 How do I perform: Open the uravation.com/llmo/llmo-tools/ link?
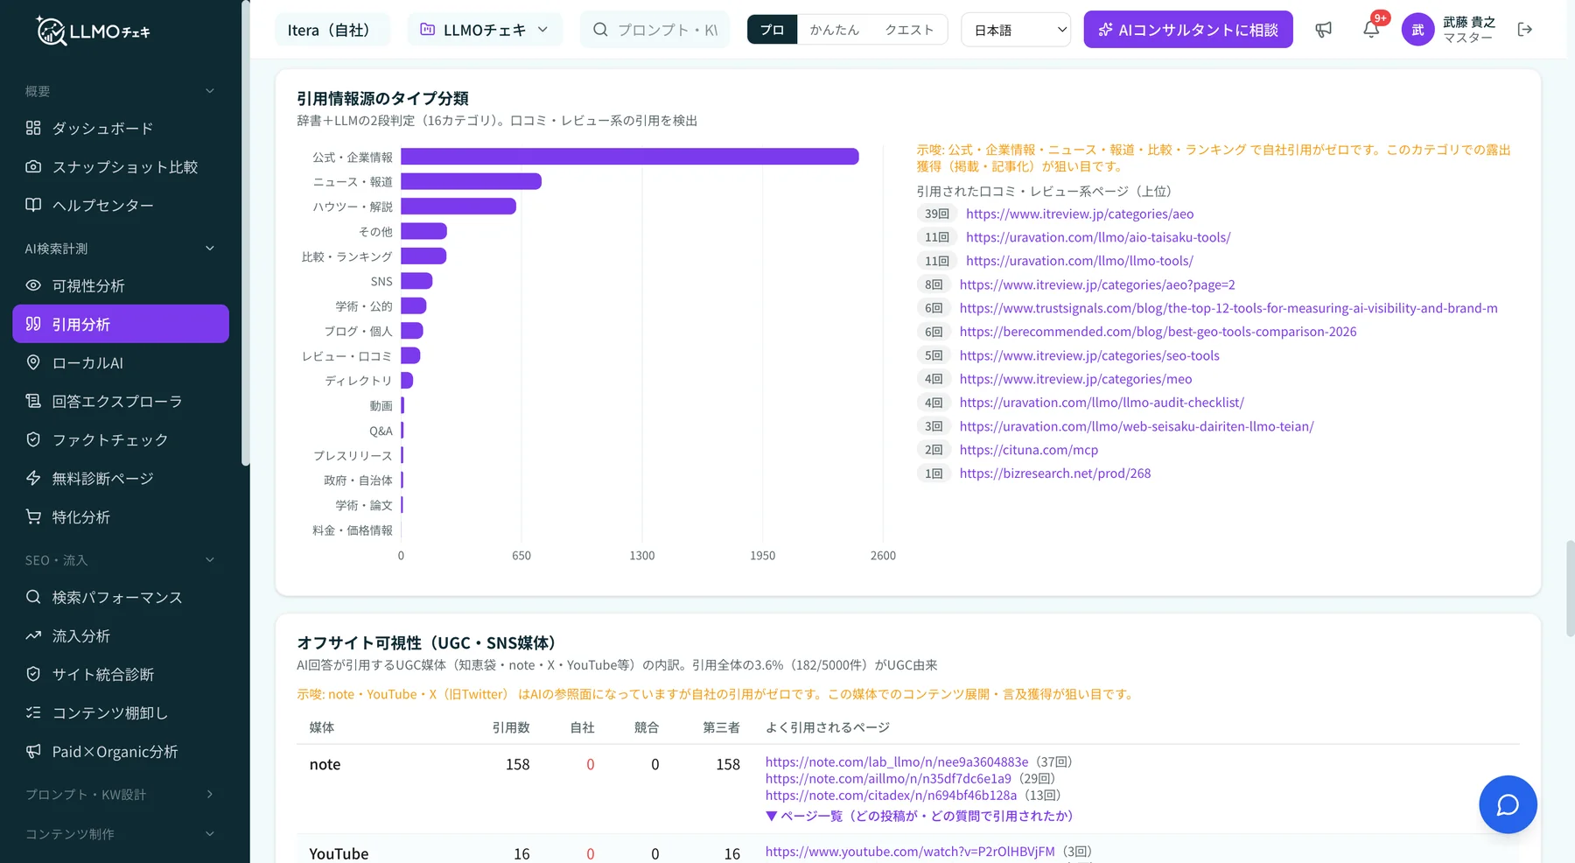(x=1080, y=261)
